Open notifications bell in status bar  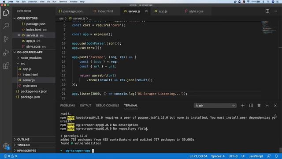point(276,156)
